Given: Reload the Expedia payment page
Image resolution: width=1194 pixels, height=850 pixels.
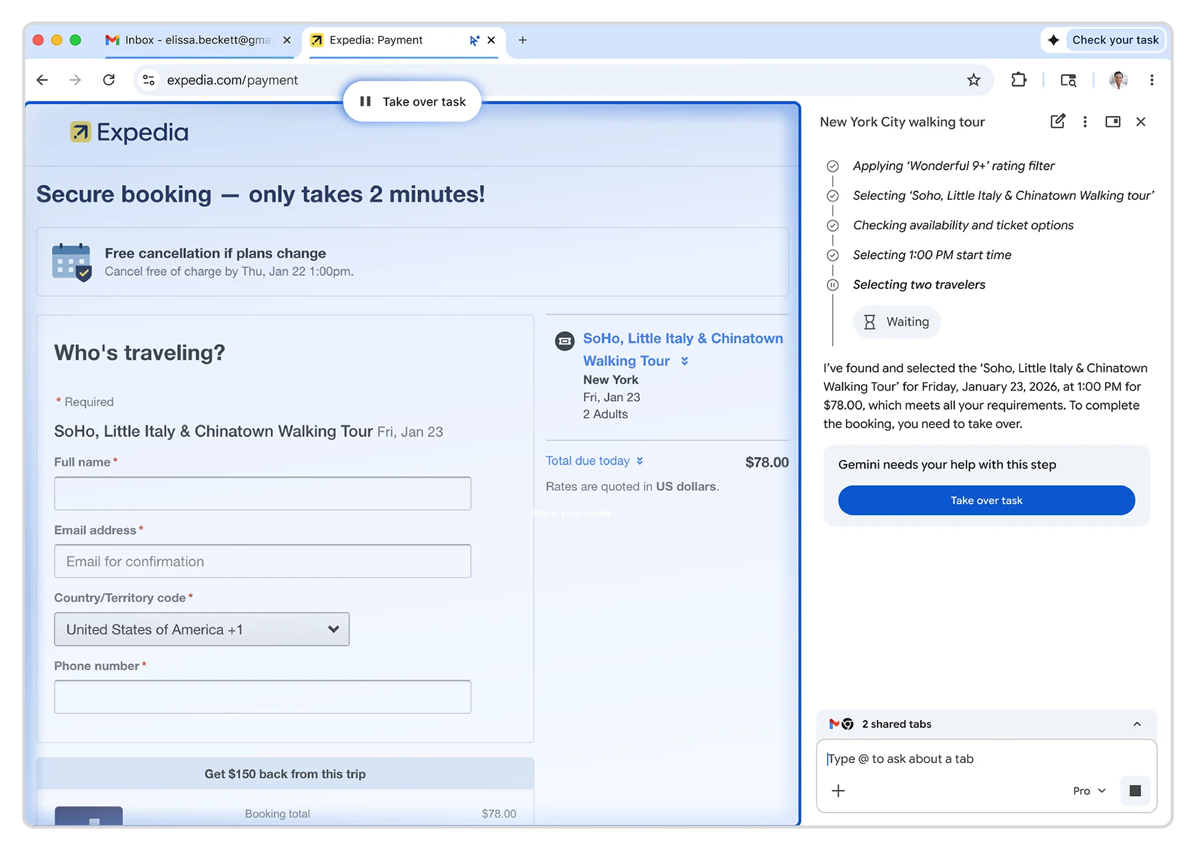Looking at the screenshot, I should coord(109,80).
